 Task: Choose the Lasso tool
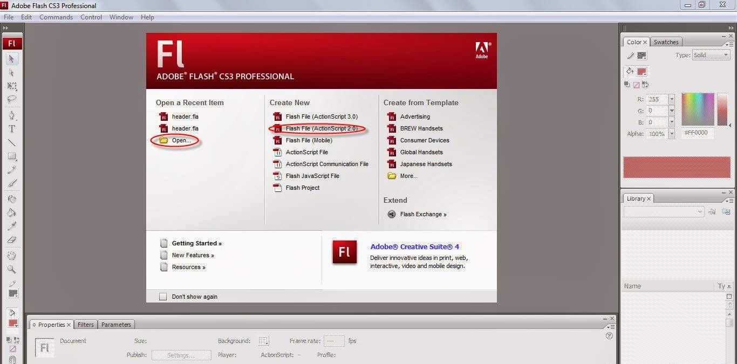coord(12,97)
